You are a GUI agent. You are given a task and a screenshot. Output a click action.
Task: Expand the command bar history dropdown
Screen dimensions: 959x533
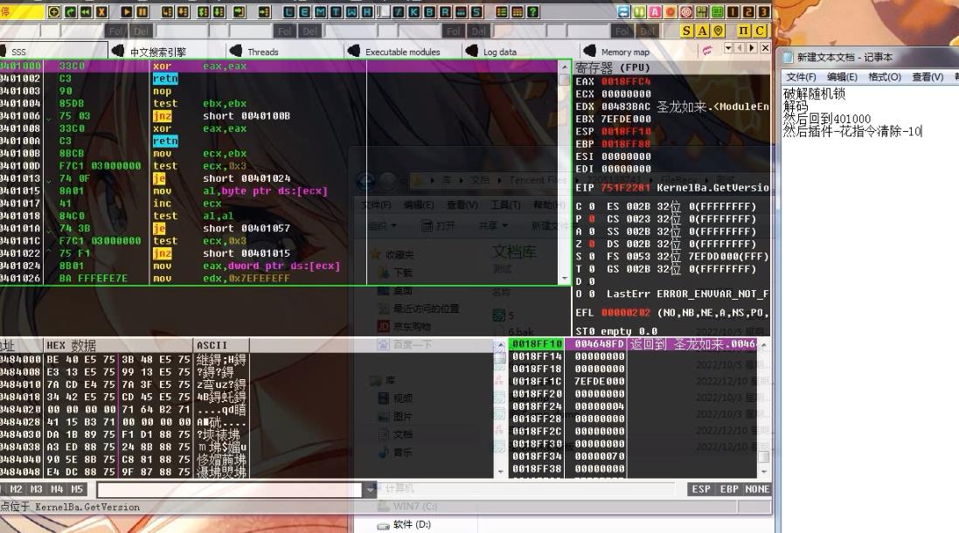(x=370, y=489)
